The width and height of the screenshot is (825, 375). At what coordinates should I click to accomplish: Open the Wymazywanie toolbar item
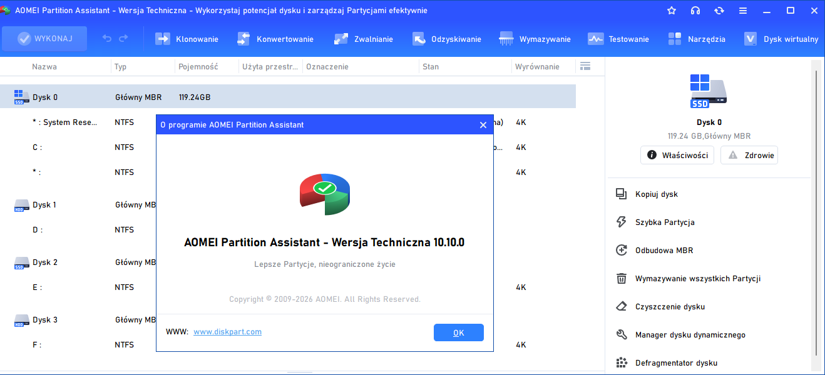click(x=535, y=39)
